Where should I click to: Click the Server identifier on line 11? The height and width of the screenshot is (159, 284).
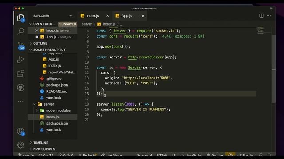[134, 68]
